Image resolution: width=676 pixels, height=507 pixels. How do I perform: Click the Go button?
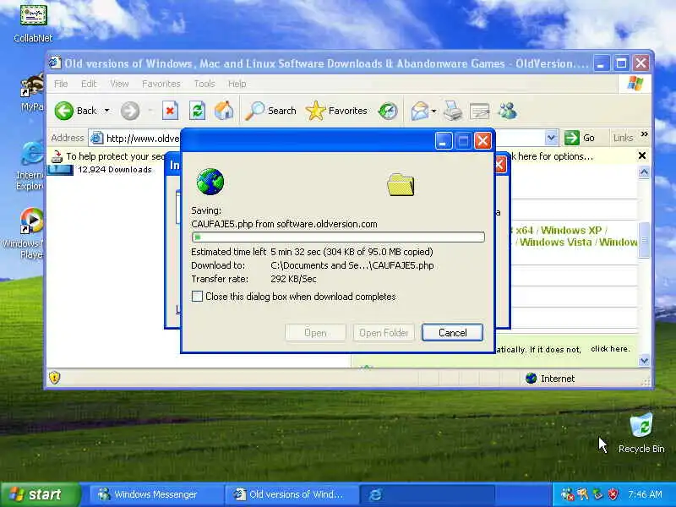[x=580, y=138]
